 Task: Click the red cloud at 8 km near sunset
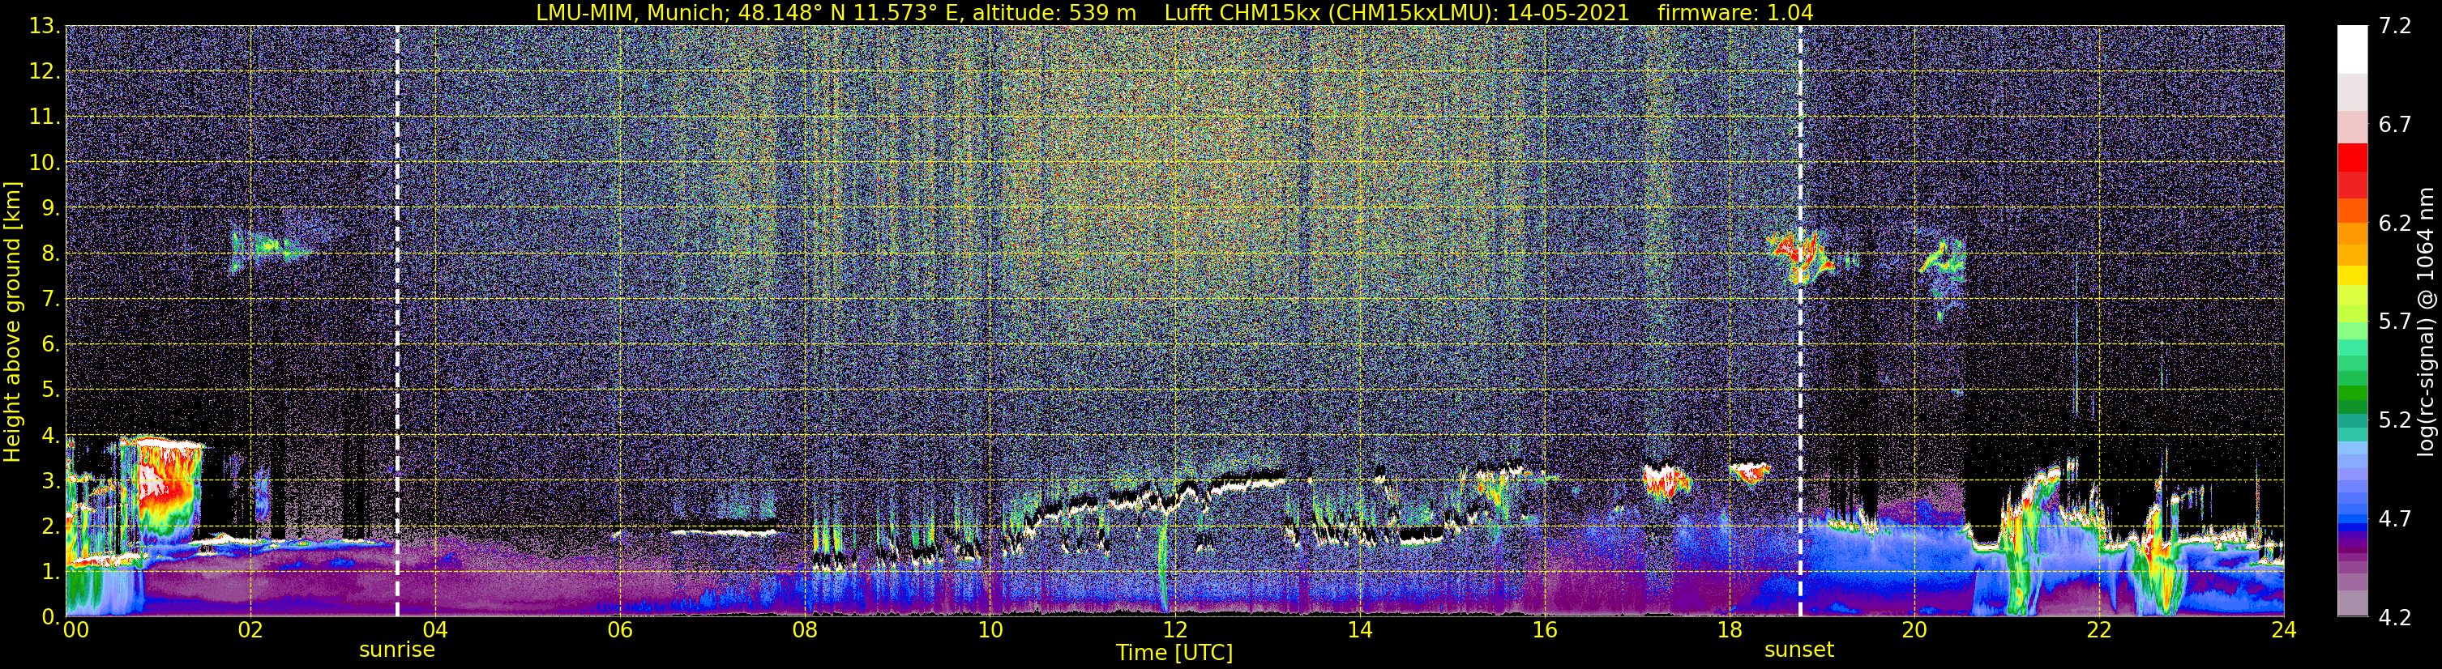coord(1799,256)
